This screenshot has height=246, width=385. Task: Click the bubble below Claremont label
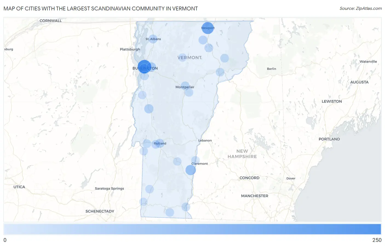coord(191,170)
